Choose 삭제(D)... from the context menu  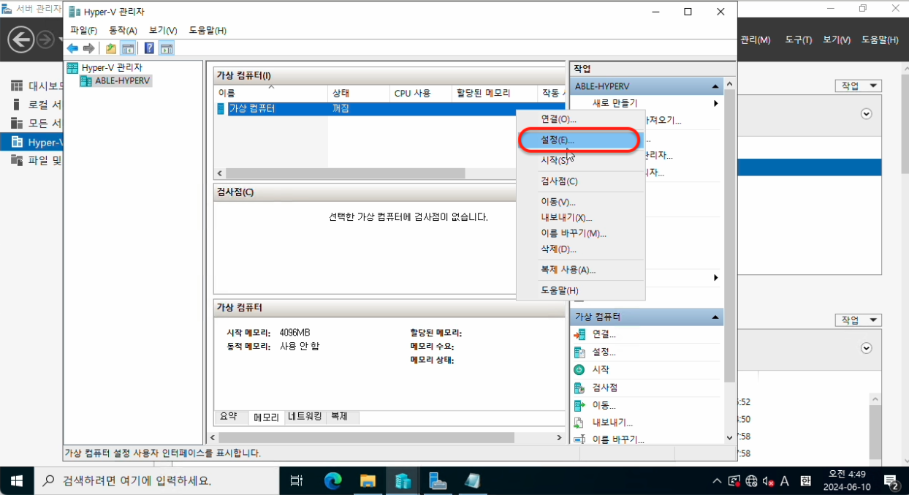(580, 249)
